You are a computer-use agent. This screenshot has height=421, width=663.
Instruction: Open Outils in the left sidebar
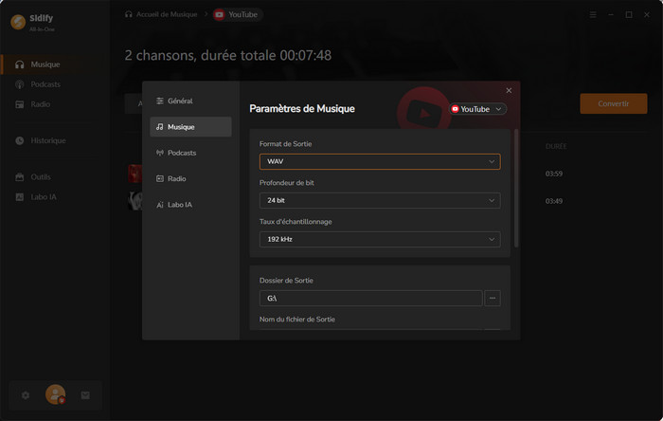41,177
